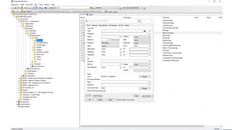Click the Search by Form dialog title icon

point(87,21)
